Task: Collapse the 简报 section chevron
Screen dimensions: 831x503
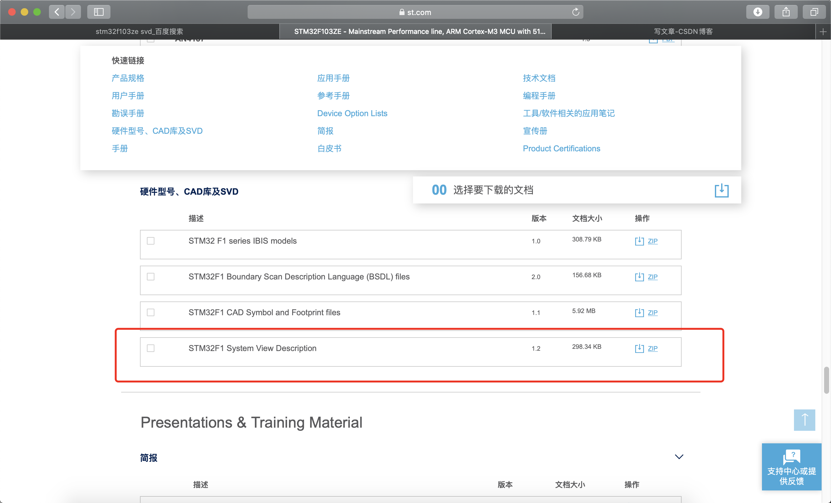Action: point(679,457)
